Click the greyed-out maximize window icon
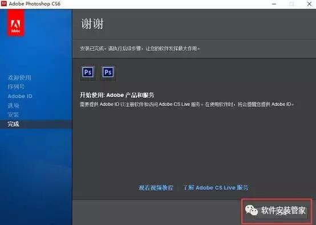The image size is (316, 225). 291,4
